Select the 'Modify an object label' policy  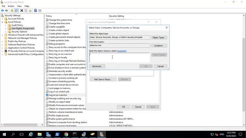click(x=59, y=102)
